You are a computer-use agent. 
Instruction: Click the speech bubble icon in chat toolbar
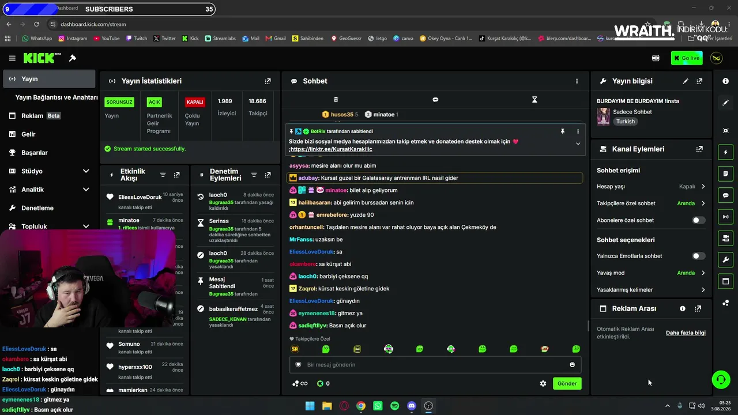click(x=435, y=100)
